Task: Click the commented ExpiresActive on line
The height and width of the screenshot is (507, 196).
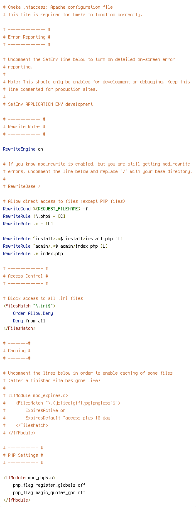Action: point(34,410)
